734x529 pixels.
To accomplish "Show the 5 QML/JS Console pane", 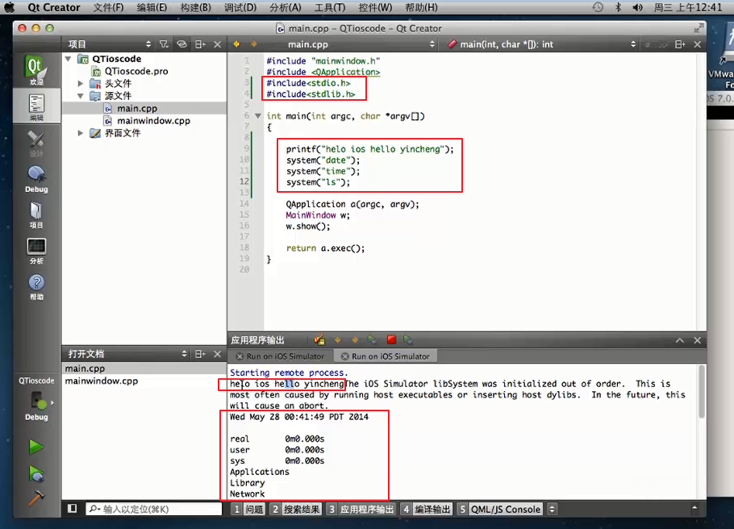I will (499, 509).
